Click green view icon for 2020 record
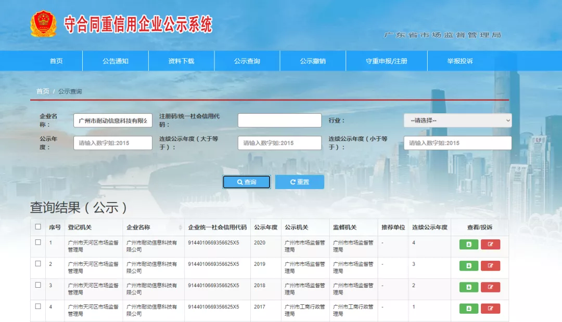 (x=468, y=244)
